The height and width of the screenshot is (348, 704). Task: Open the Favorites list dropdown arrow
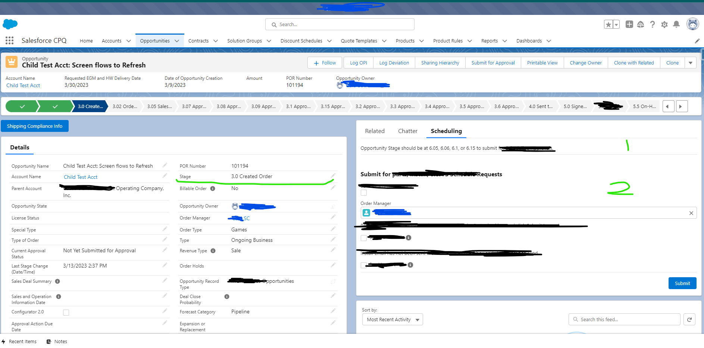pyautogui.click(x=616, y=25)
